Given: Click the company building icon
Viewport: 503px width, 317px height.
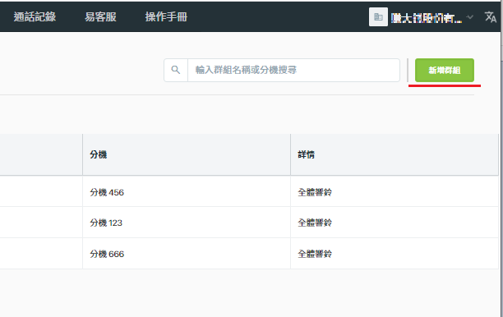Looking at the screenshot, I should (378, 17).
